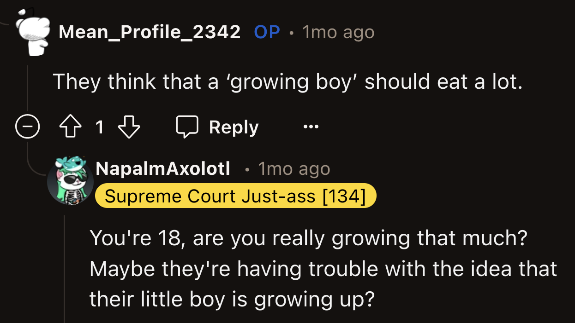
Task: Downvote the 'growing boy' comment
Action: [x=129, y=127]
